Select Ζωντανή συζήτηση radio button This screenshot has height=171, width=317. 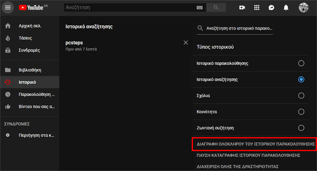pyautogui.click(x=301, y=128)
